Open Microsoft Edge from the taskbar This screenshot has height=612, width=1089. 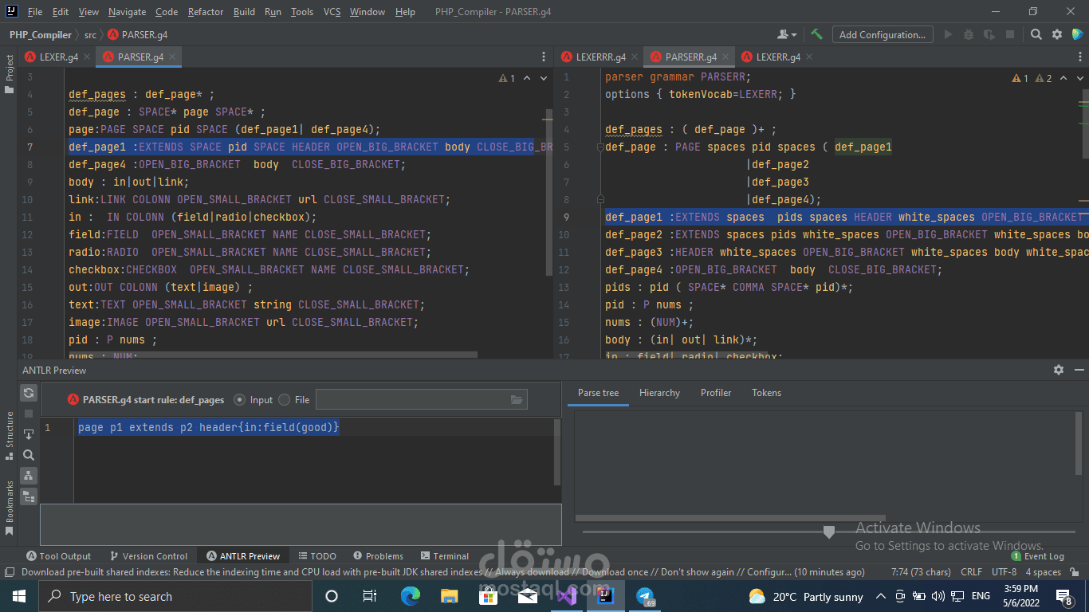(411, 596)
